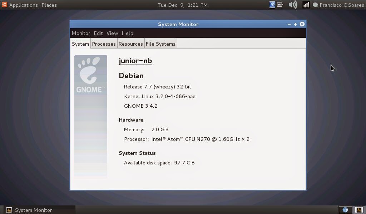366x214 pixels.
Task: Close the System Monitor window
Action: pyautogui.click(x=302, y=24)
